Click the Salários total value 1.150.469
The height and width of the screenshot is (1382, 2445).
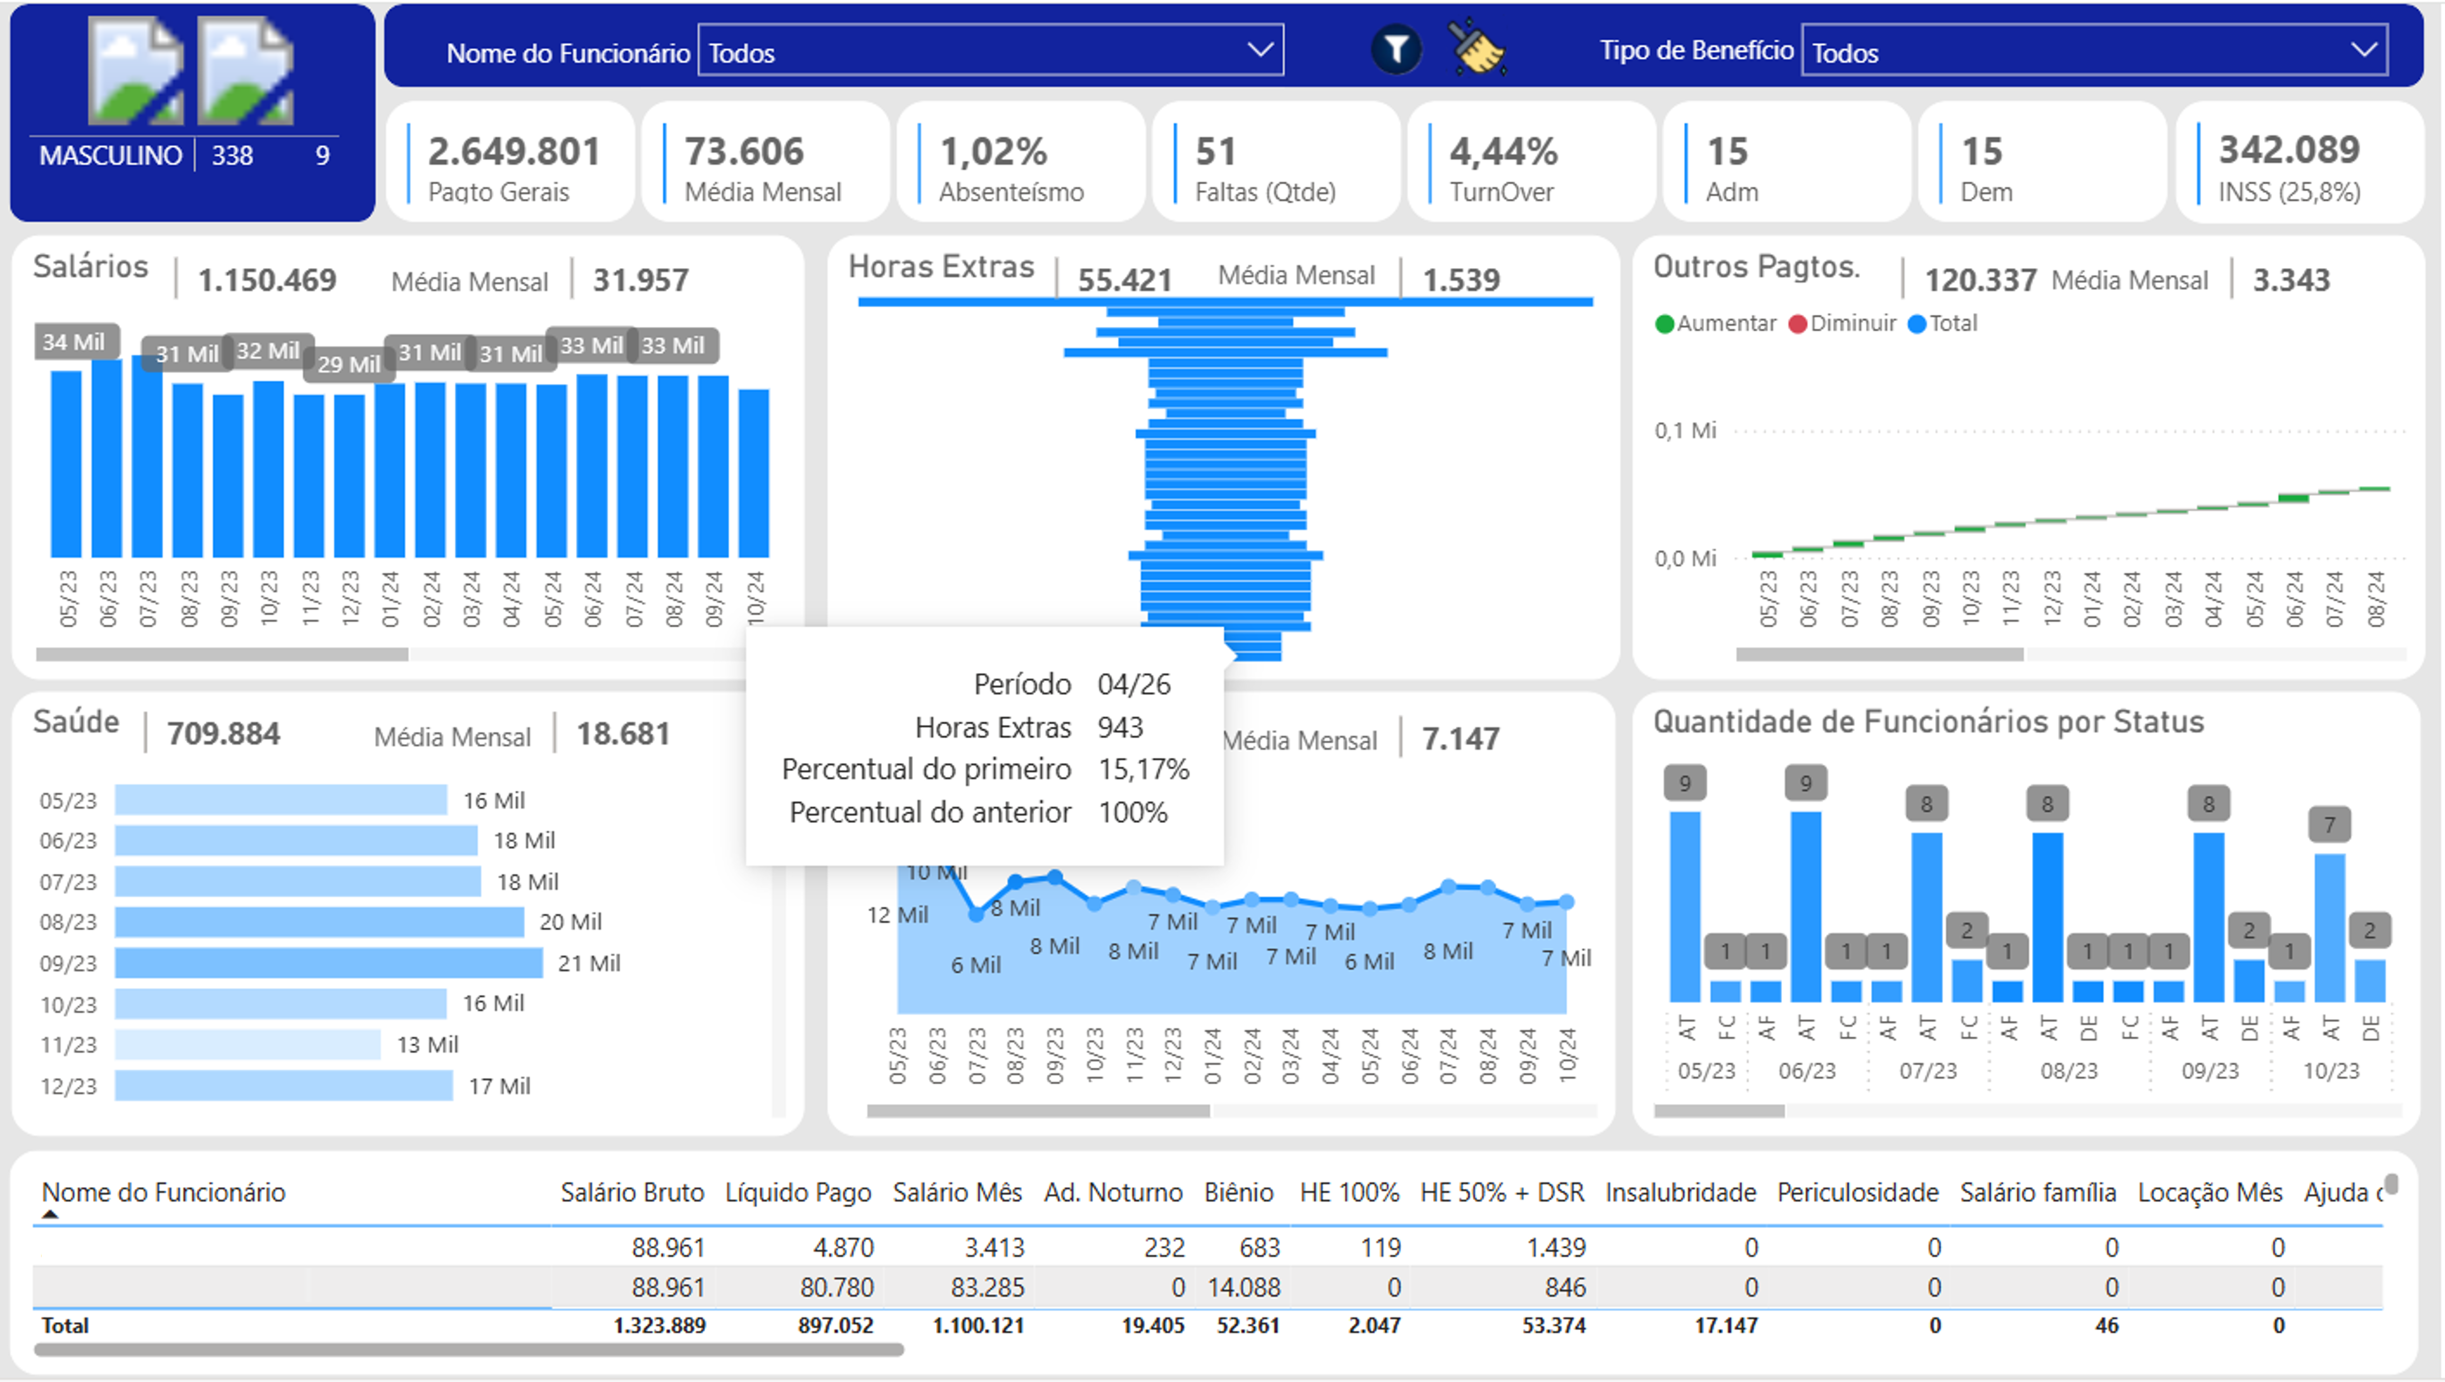point(266,280)
